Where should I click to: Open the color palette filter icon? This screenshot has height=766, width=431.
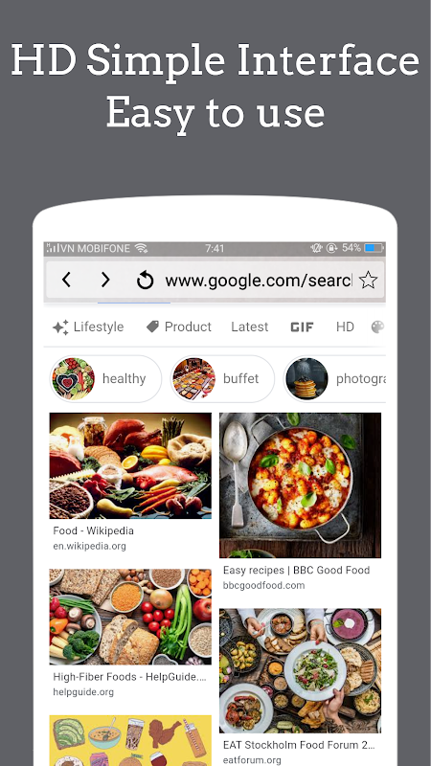[x=377, y=327]
